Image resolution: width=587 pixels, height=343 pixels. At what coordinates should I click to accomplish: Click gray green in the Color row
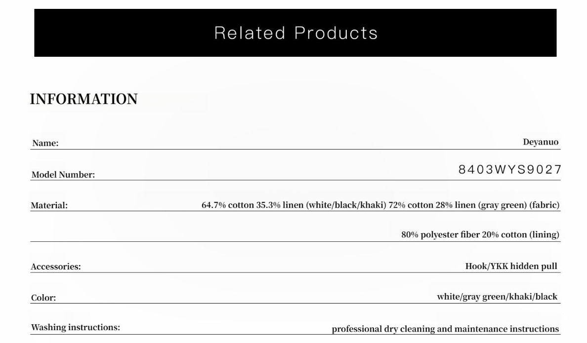pos(484,297)
